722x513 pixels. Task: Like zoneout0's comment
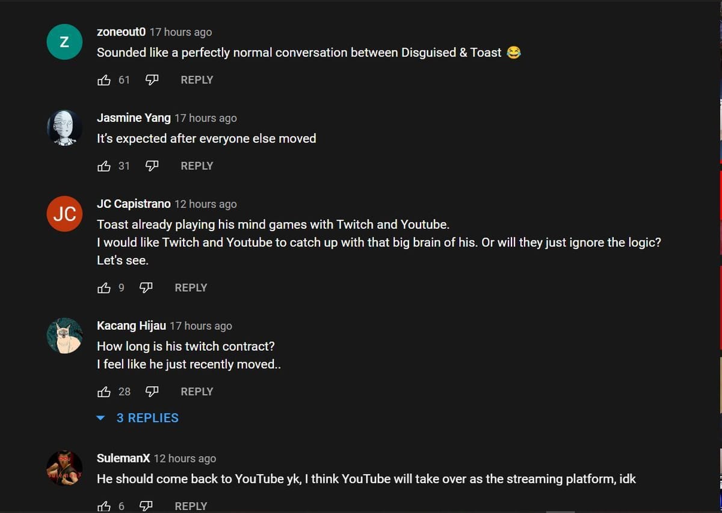click(104, 79)
